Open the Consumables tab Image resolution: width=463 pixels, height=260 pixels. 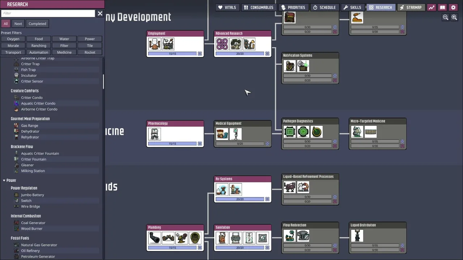pyautogui.click(x=258, y=7)
